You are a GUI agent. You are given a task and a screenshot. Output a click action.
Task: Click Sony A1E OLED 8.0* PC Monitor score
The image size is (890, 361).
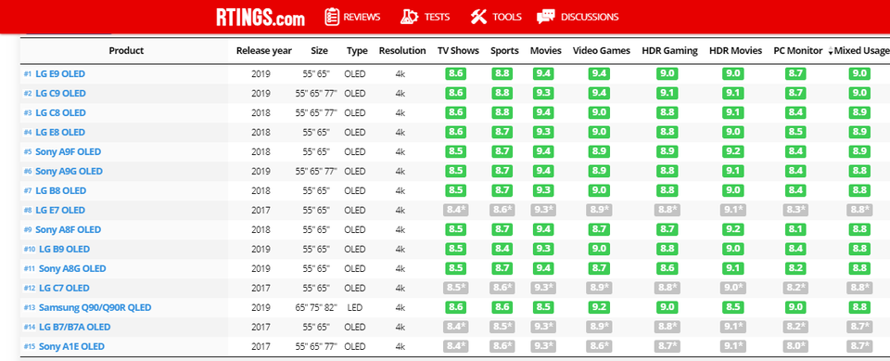click(x=795, y=346)
